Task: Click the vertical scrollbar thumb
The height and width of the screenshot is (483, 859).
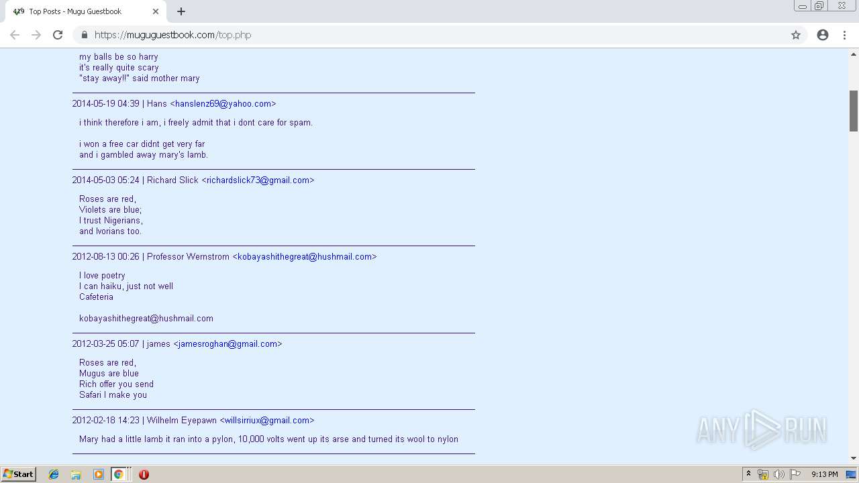Action: [x=854, y=111]
